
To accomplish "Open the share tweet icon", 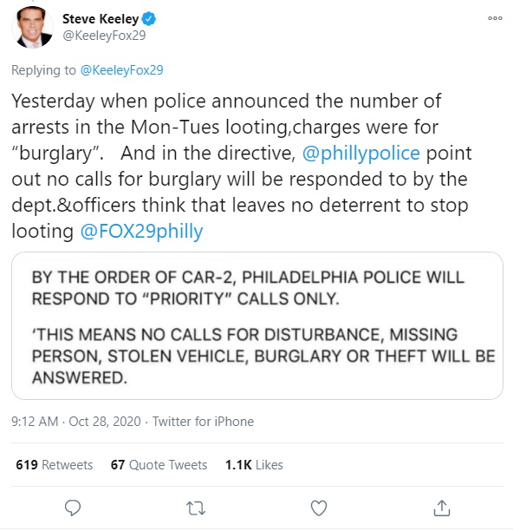I will [x=442, y=508].
